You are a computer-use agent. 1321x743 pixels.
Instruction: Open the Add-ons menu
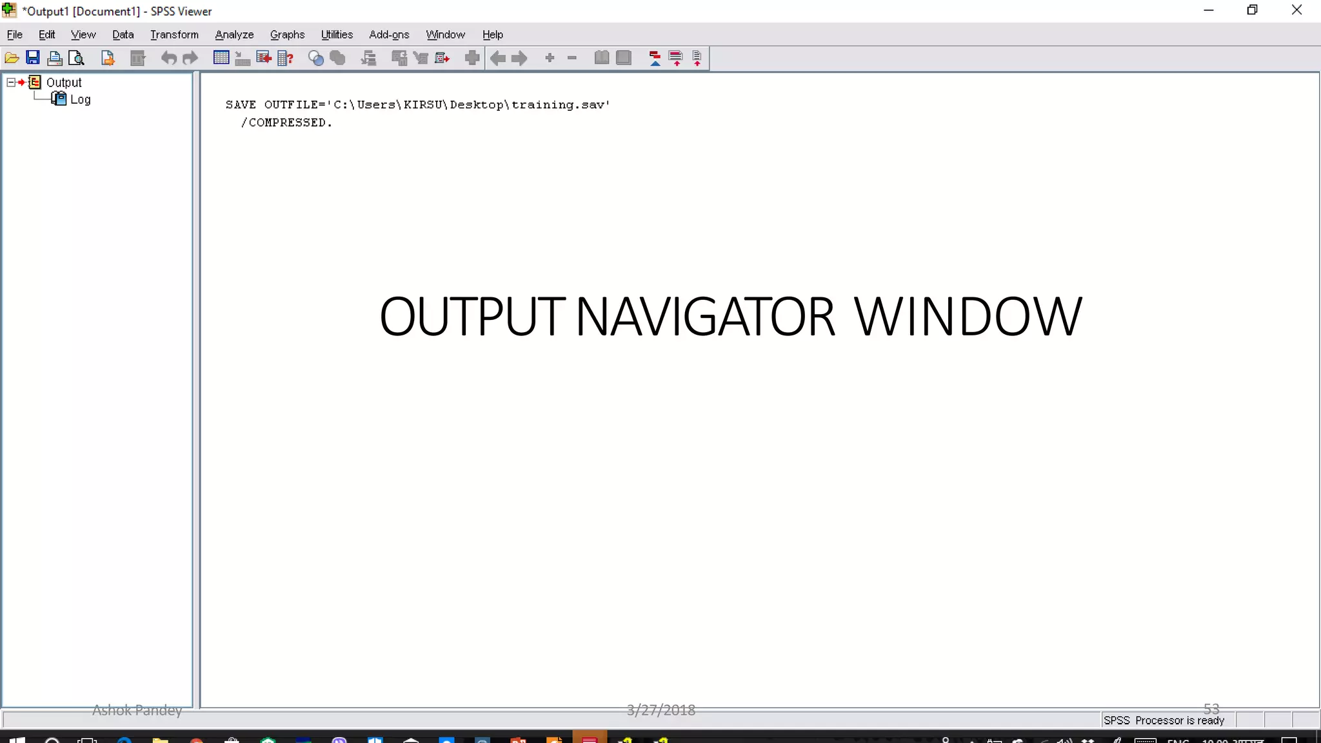click(x=389, y=35)
